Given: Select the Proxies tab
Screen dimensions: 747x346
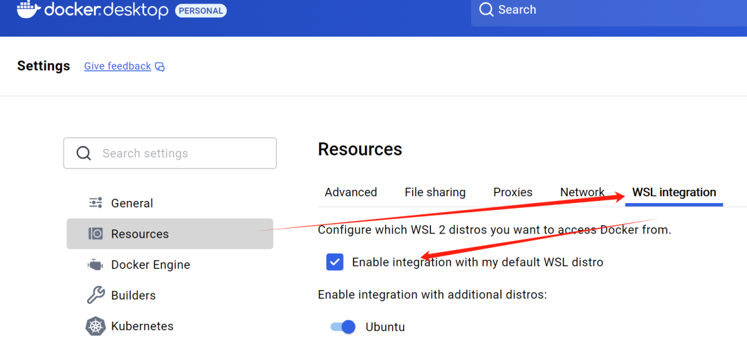Looking at the screenshot, I should [513, 192].
